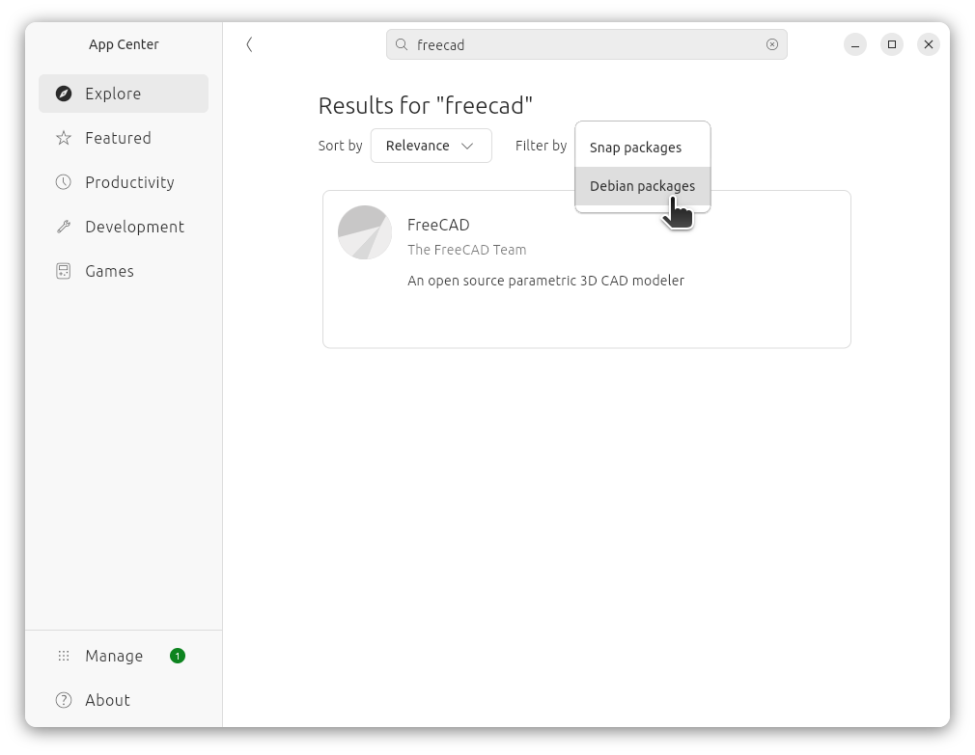This screenshot has height=755, width=975.
Task: Select Snap packages filter option
Action: coord(642,148)
